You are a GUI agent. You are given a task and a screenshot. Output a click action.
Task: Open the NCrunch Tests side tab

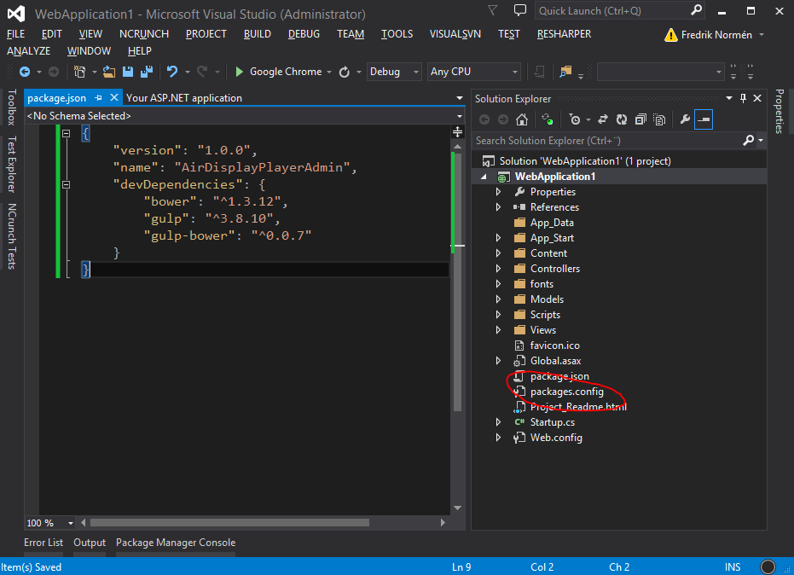point(12,236)
